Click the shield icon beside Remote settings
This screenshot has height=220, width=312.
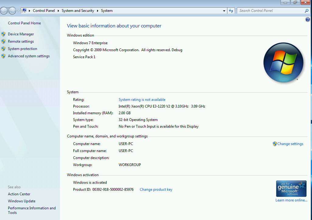[x=3, y=41]
